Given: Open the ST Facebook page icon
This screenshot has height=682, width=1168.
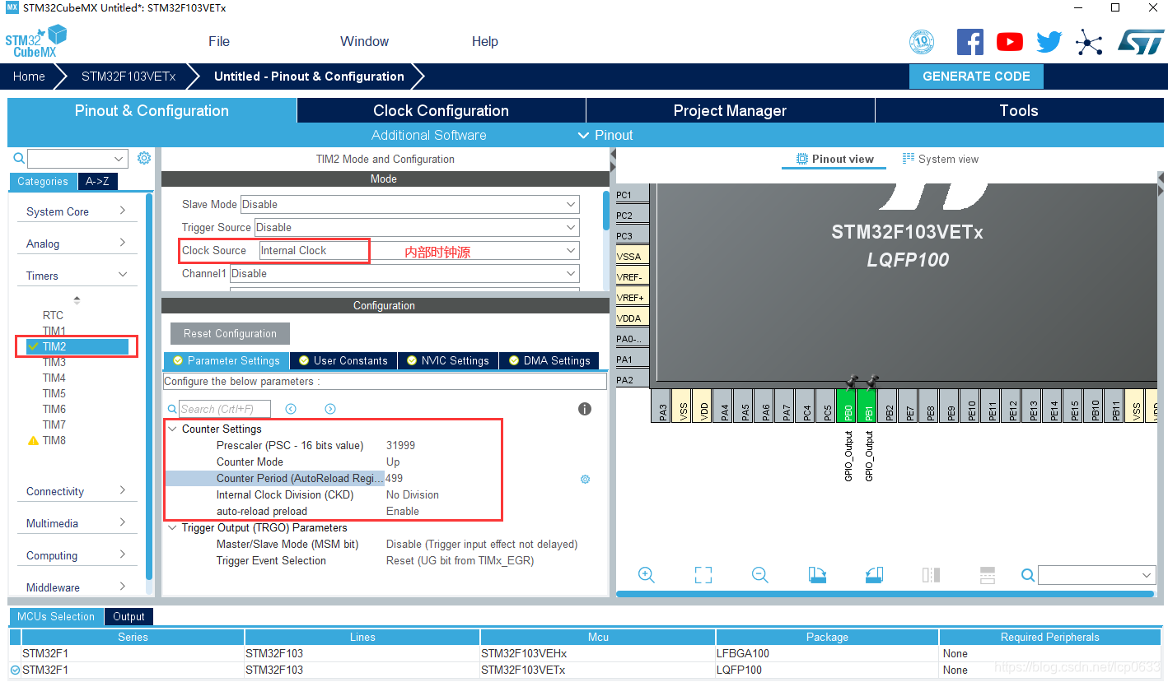Looking at the screenshot, I should tap(969, 42).
